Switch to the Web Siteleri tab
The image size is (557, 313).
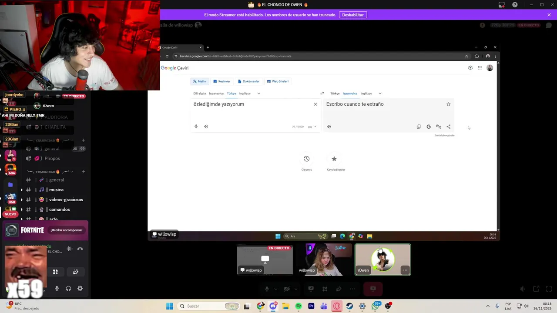(x=278, y=81)
